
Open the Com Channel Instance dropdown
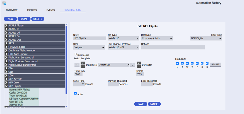[x=123, y=47]
